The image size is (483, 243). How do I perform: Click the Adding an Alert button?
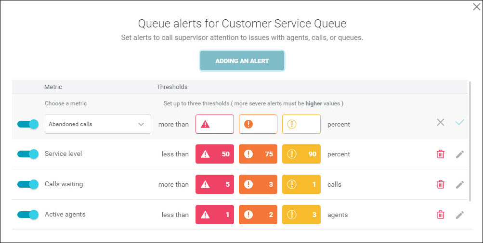click(242, 61)
